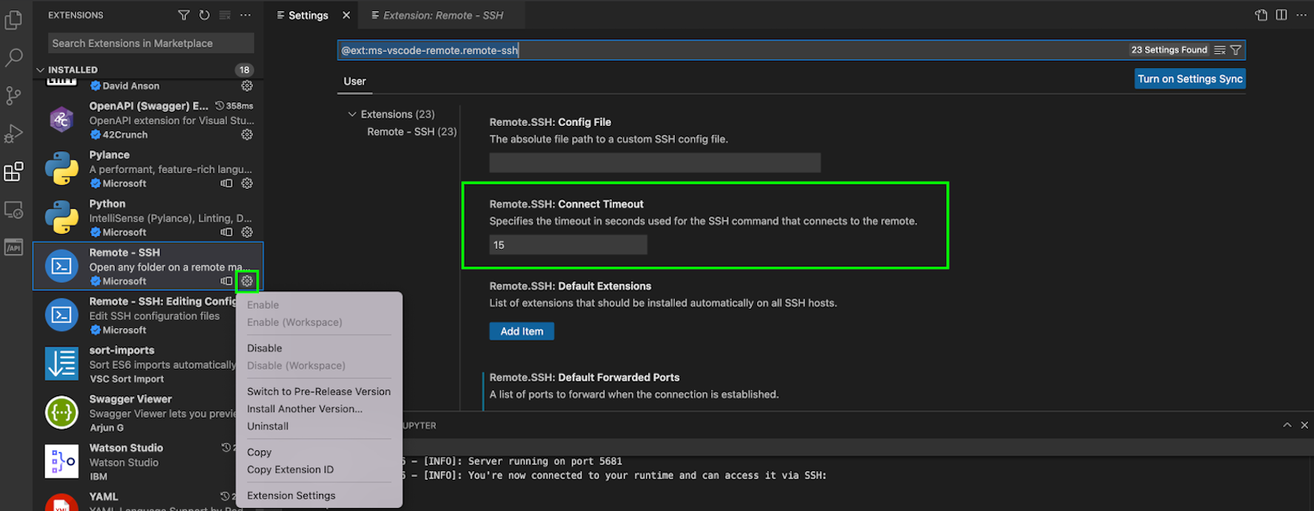The image size is (1314, 511).
Task: Close the bottom panel
Action: [x=1304, y=425]
